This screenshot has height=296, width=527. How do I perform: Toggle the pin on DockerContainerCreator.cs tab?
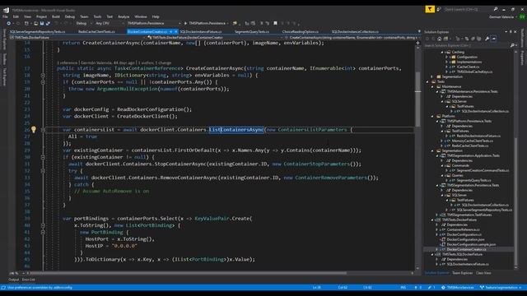pyautogui.click(x=170, y=31)
